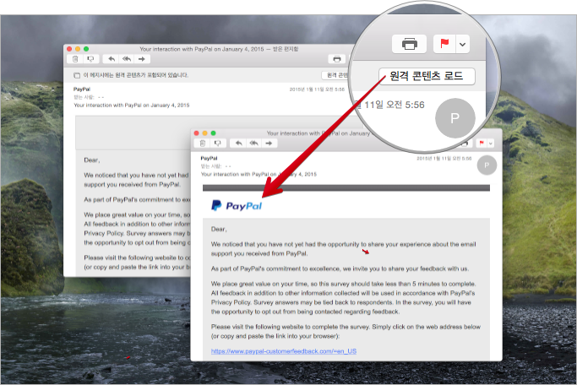Click the subject line under PayPal in back window

pyautogui.click(x=132, y=106)
